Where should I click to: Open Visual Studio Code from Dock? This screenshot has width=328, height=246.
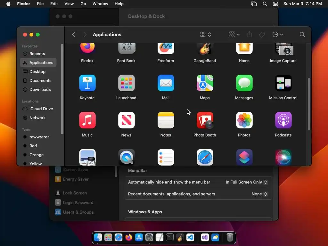click(x=190, y=237)
